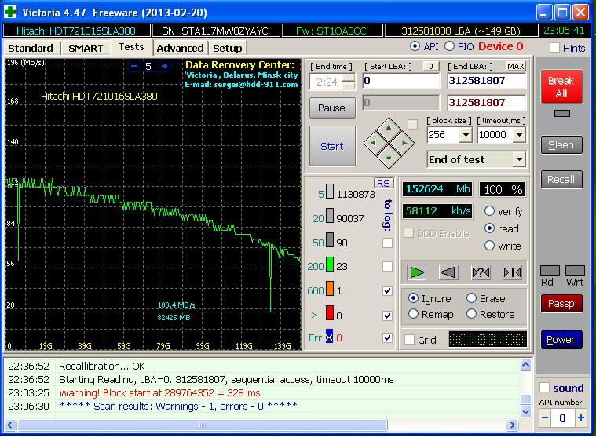Enable the Hints checkbox
The height and width of the screenshot is (438, 596).
555,48
